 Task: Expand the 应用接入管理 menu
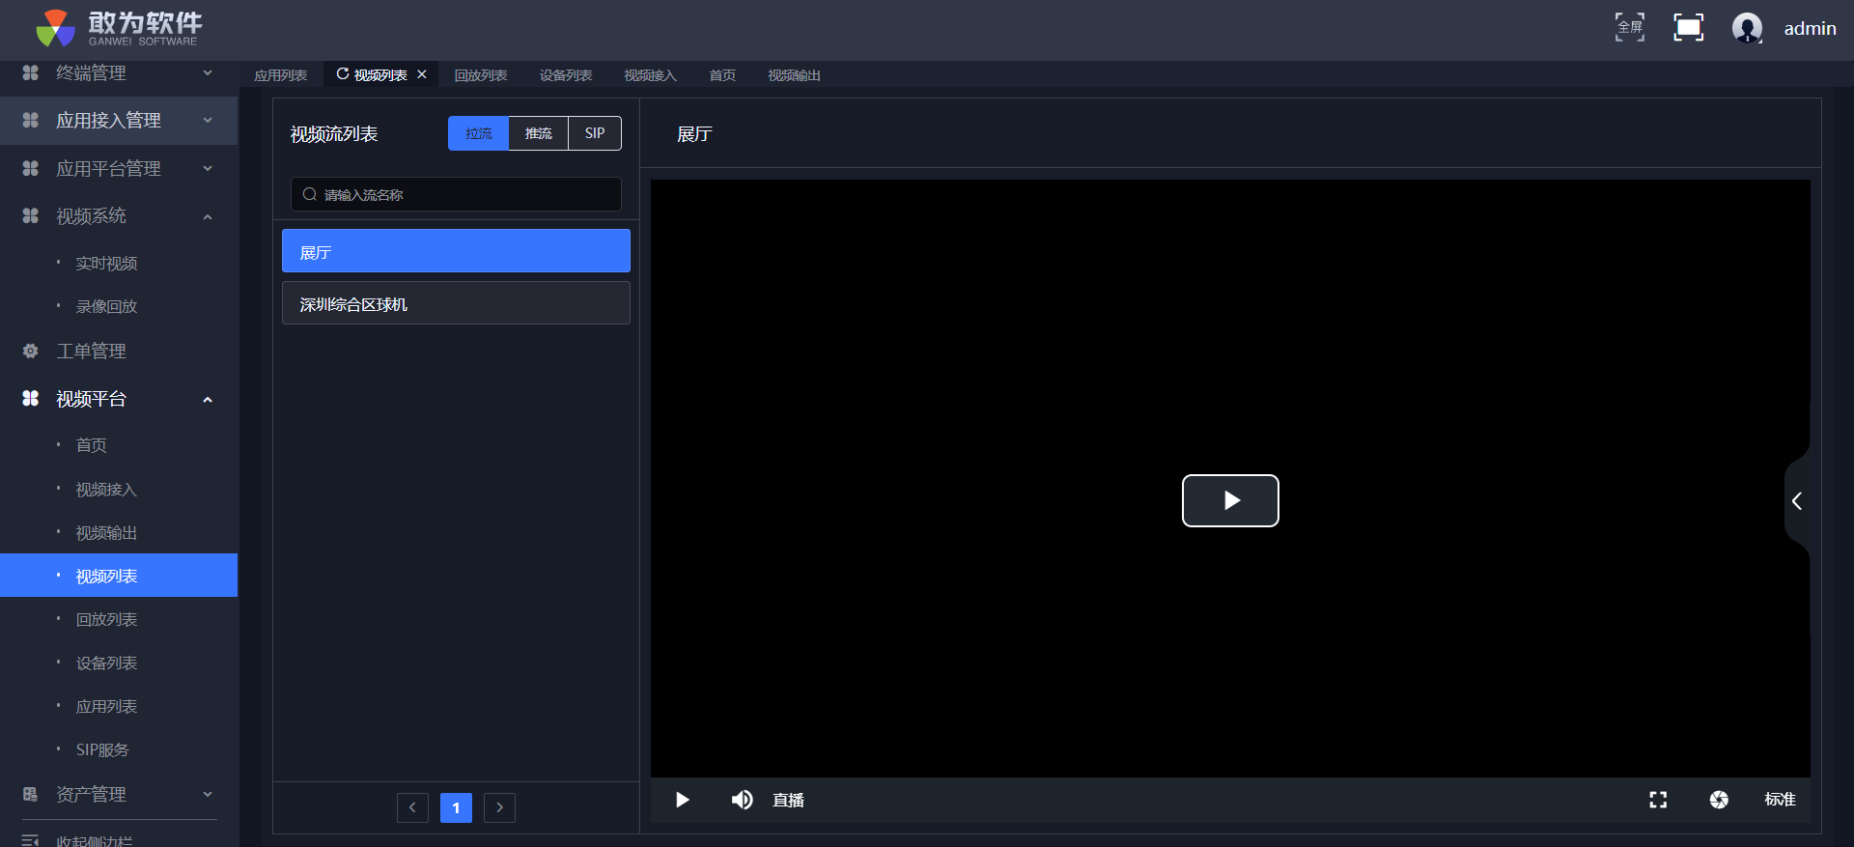click(x=118, y=121)
